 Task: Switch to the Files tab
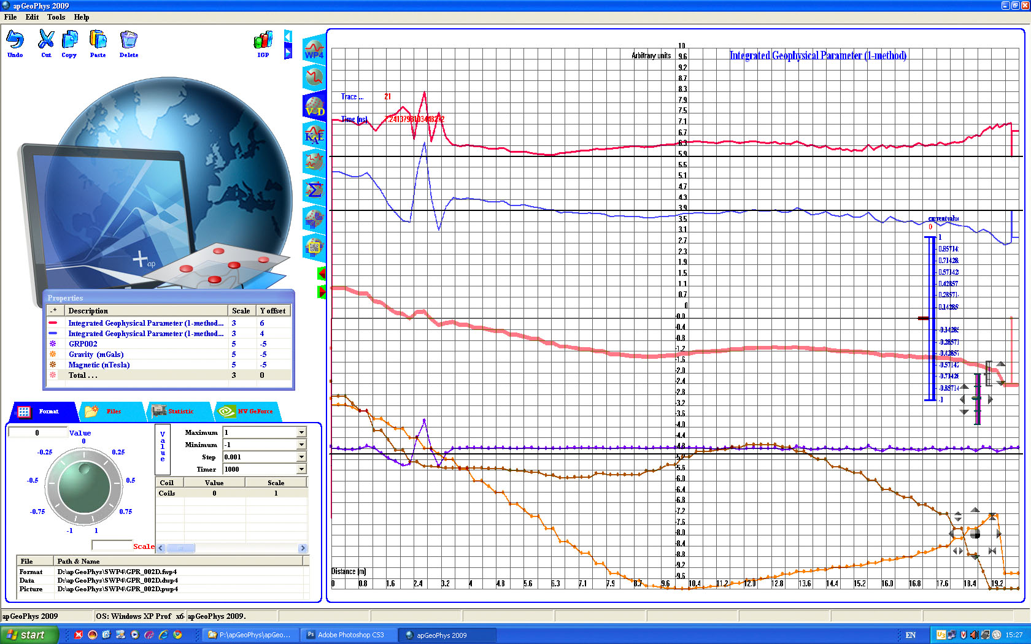pos(113,412)
